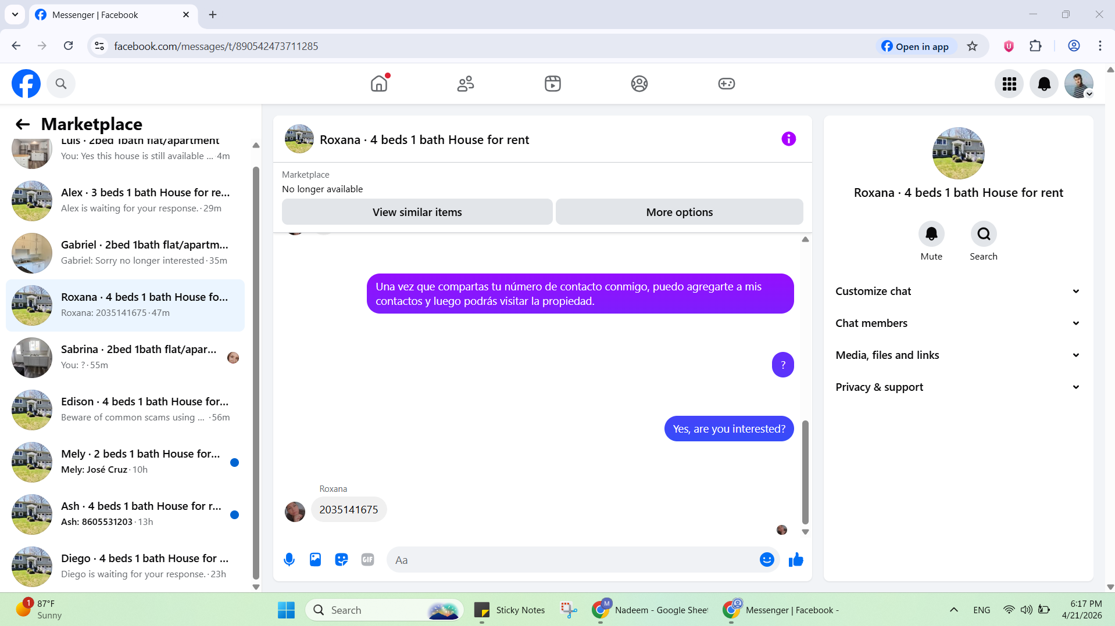Image resolution: width=1115 pixels, height=626 pixels.
Task: Open Chrome profile icon
Action: pyautogui.click(x=1074, y=46)
